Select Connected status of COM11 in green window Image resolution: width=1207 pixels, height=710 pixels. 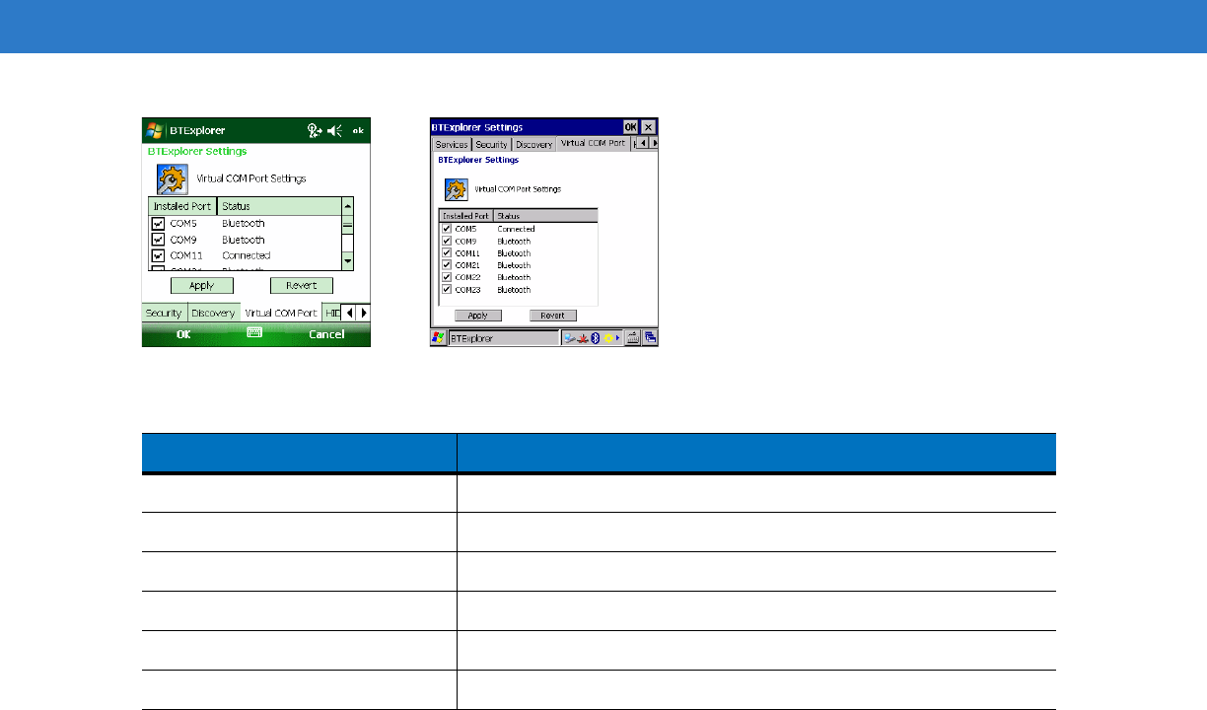[247, 255]
